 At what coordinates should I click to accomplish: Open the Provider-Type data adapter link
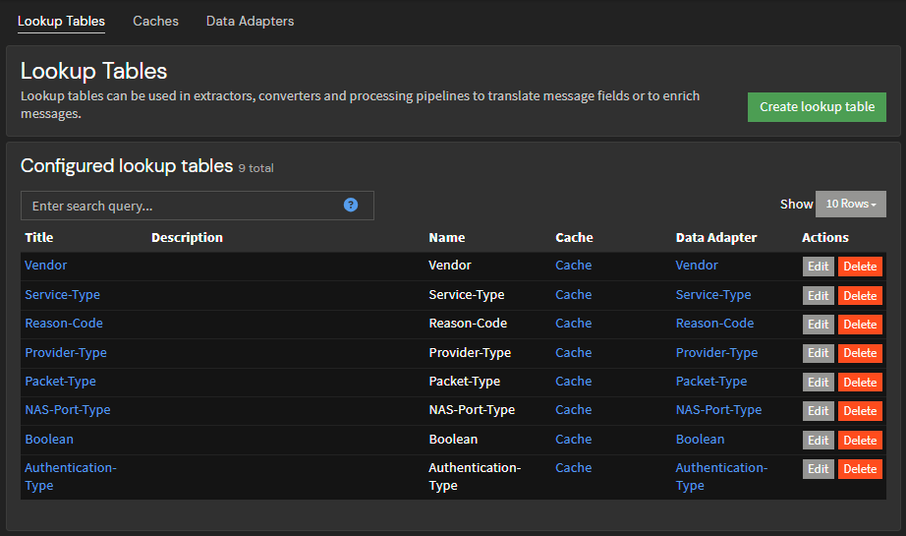[716, 352]
